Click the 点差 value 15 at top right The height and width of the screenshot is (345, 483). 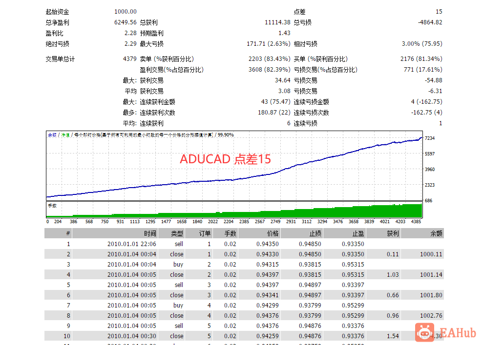[x=439, y=12]
